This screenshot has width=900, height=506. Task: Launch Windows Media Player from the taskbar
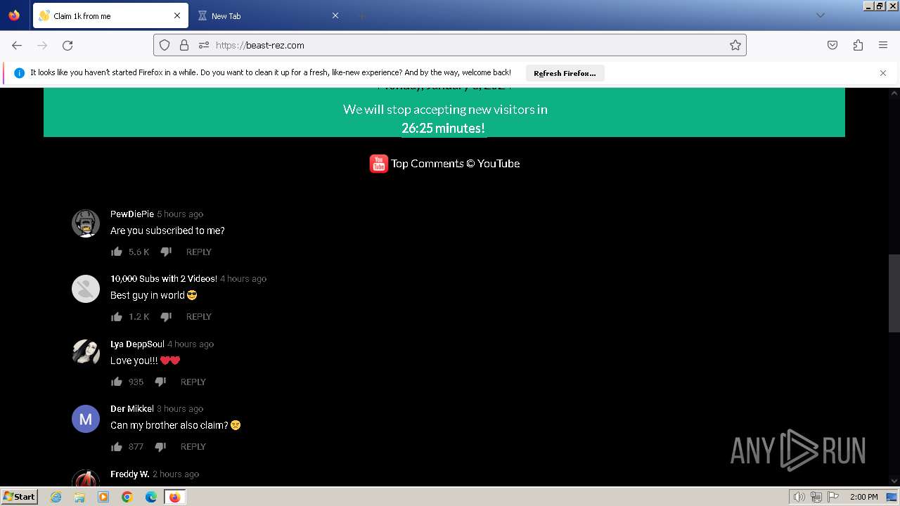pos(103,497)
